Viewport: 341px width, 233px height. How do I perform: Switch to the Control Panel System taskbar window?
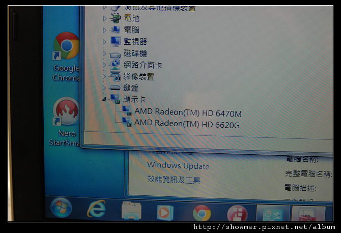pos(273,213)
